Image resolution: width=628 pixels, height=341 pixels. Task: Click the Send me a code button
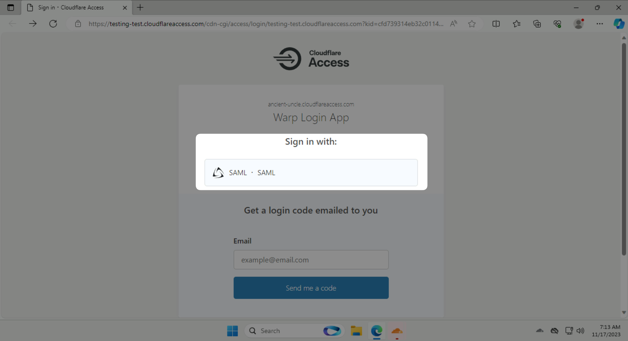311,288
